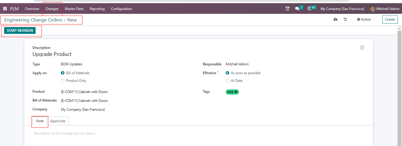Open the apps grid menu
This screenshot has height=146, width=402.
click(x=5, y=9)
